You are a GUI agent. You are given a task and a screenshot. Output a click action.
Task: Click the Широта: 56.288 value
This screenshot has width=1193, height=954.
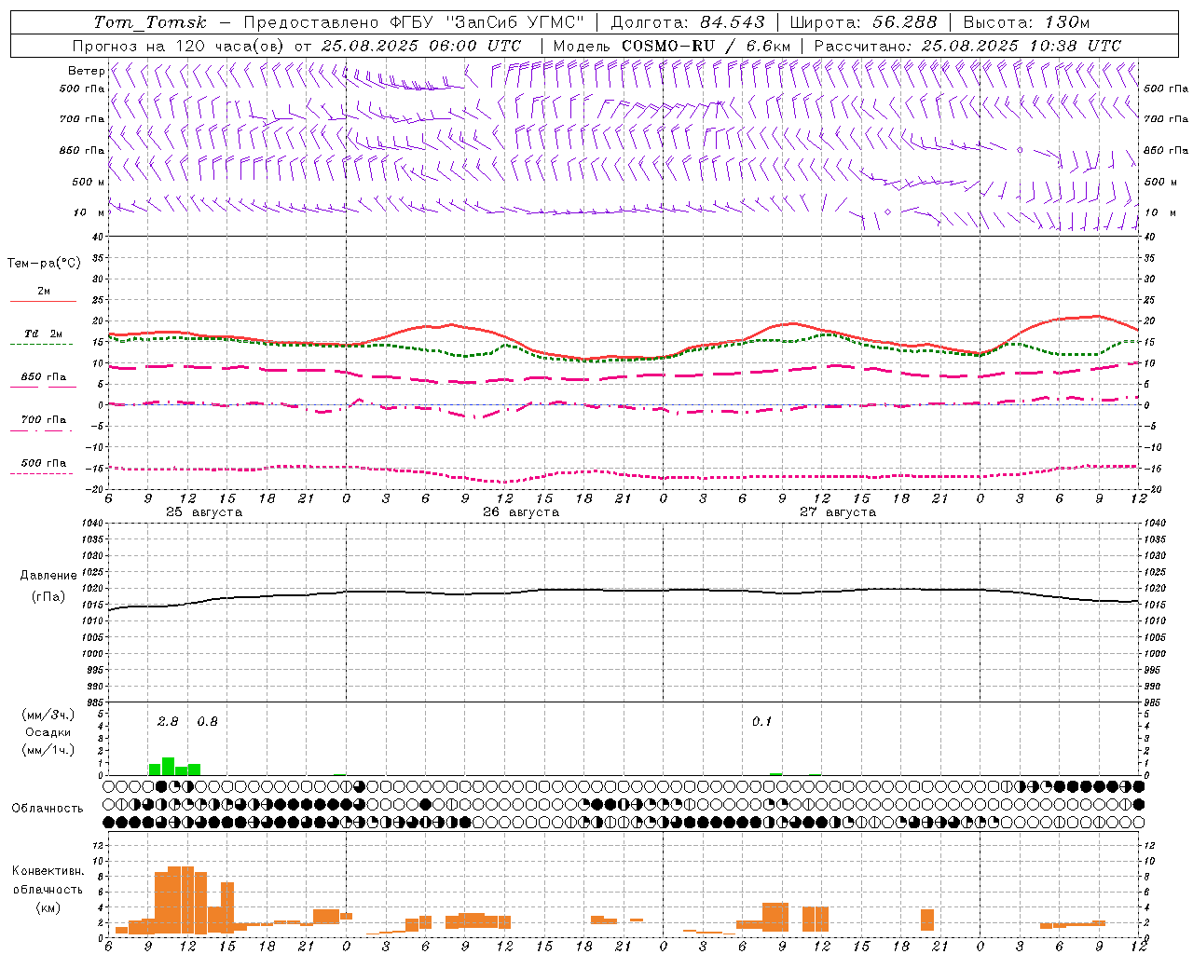point(863,22)
